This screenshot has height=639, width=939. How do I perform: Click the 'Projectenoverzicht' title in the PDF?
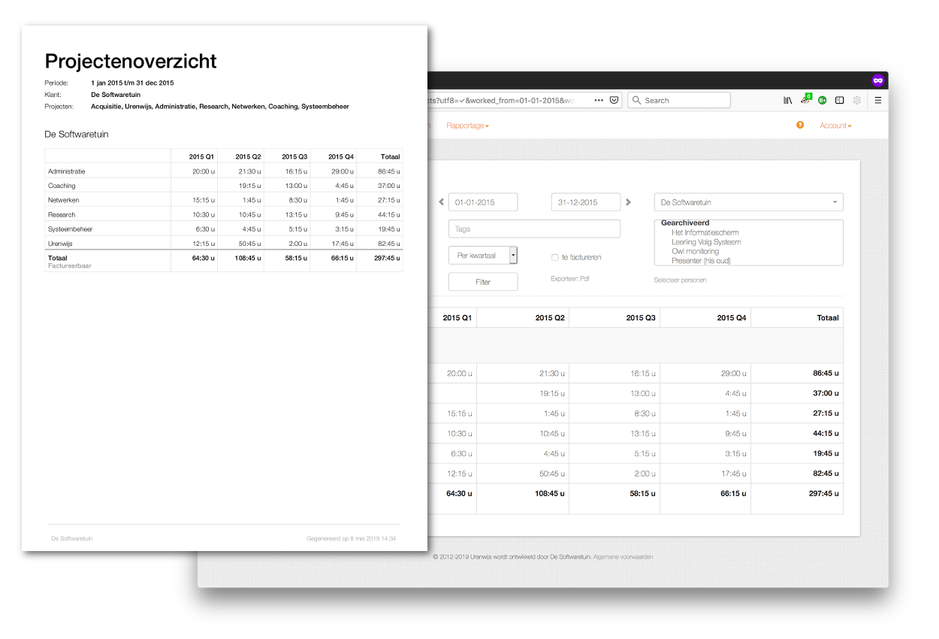[131, 61]
